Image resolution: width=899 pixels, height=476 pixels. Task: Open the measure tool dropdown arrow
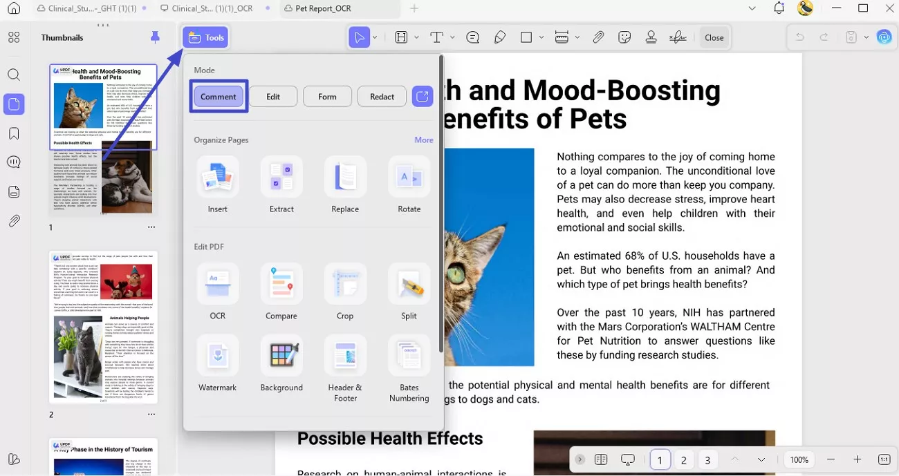tap(577, 37)
